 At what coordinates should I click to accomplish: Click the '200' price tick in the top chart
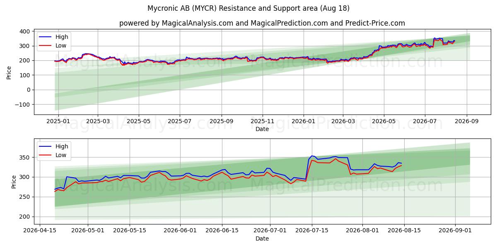point(24,60)
